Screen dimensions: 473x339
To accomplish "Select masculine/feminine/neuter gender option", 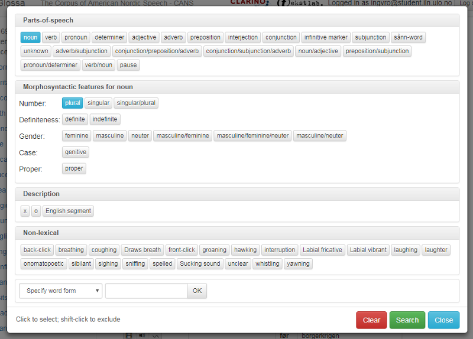I will 253,136.
